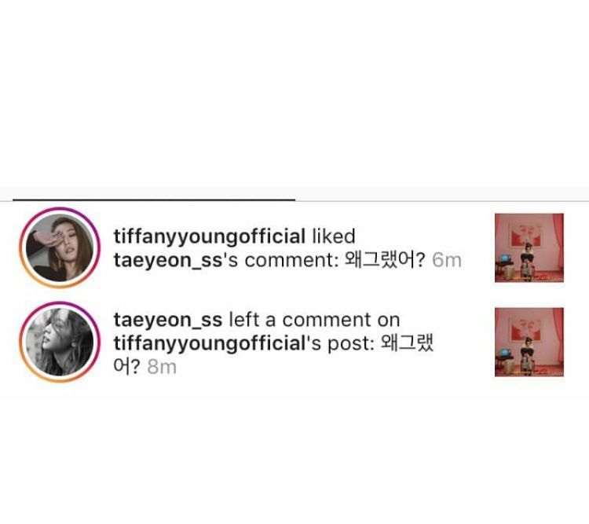
Task: Tap the wrapped 어? text beside 8m
Action: click(126, 367)
